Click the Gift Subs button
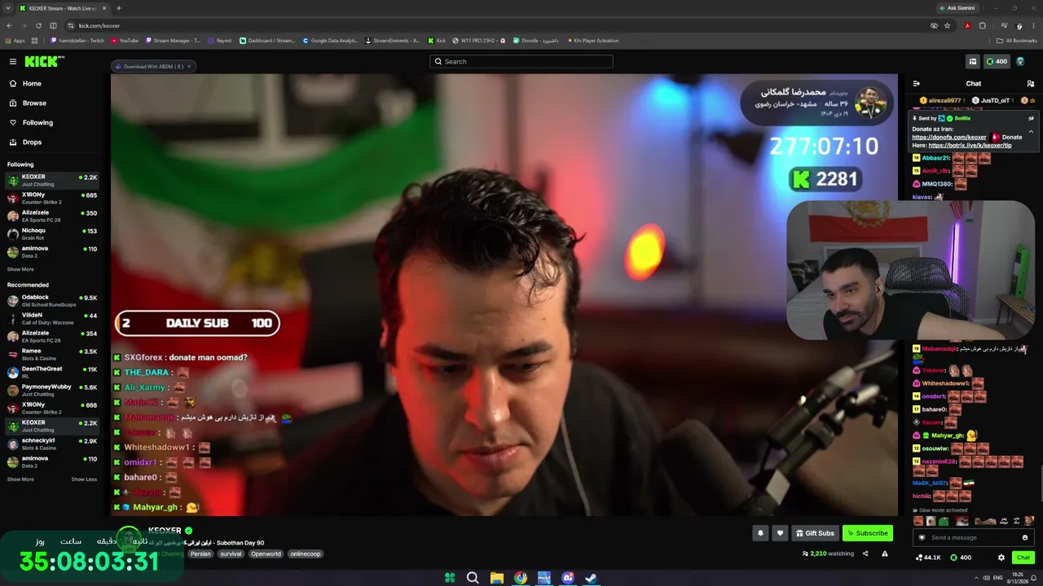 [815, 533]
